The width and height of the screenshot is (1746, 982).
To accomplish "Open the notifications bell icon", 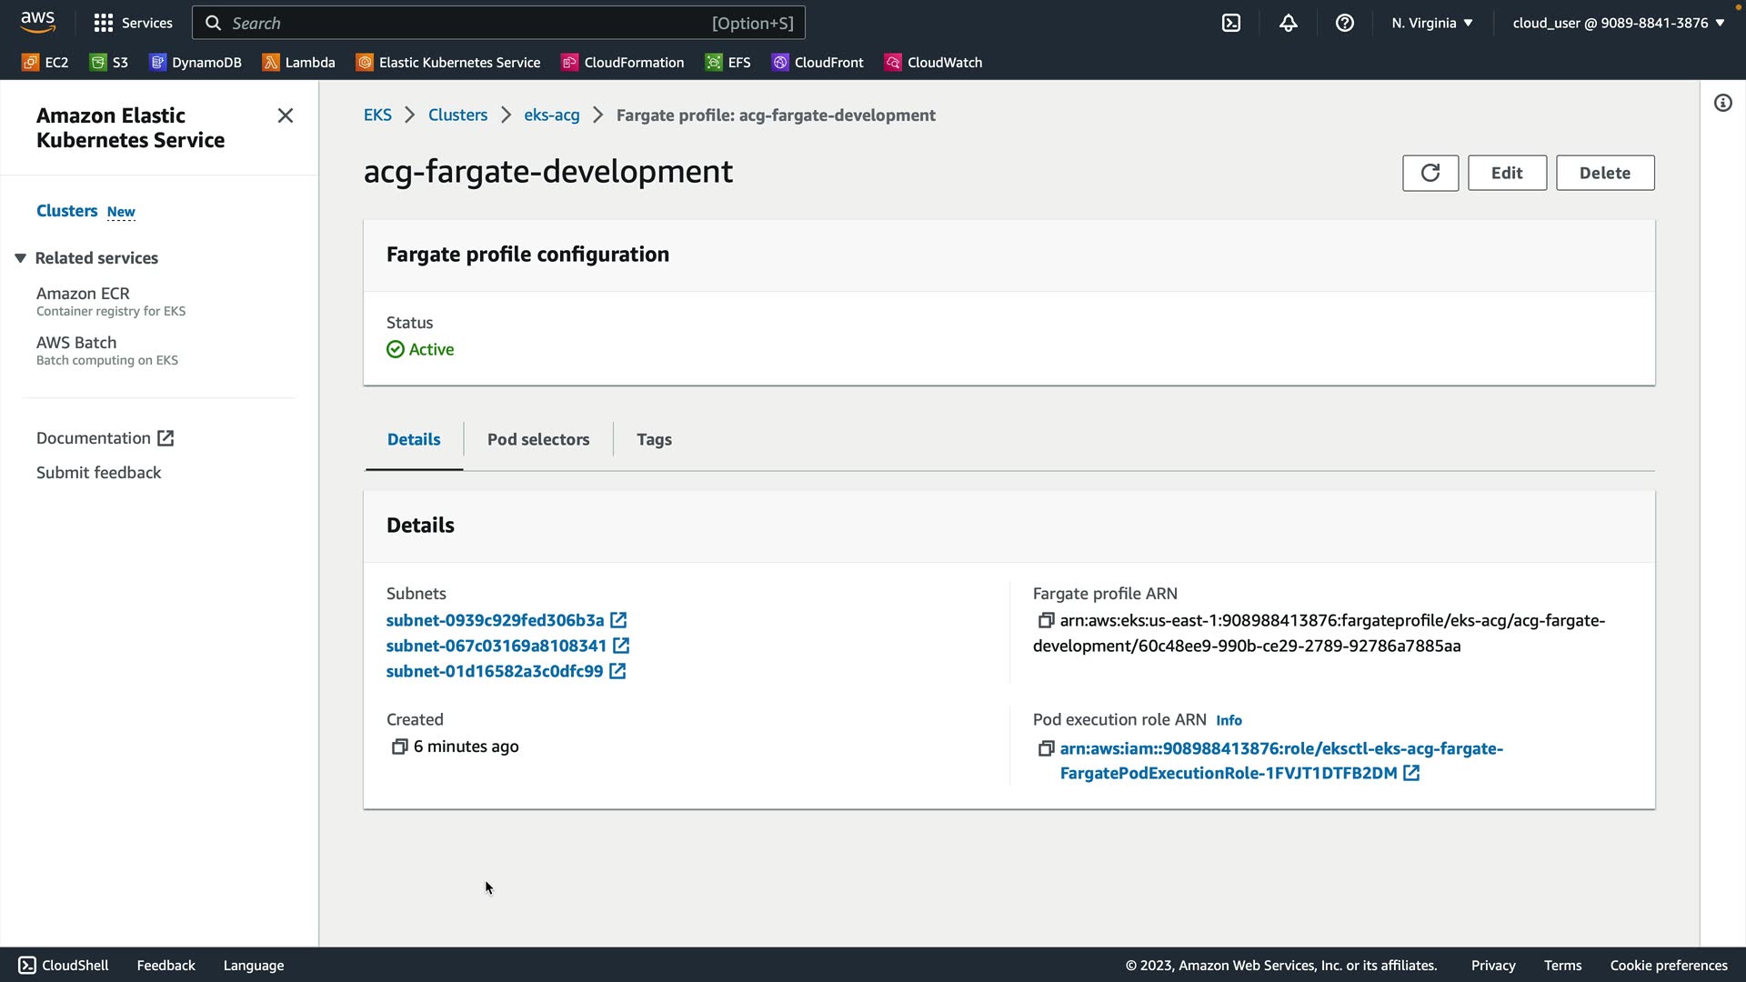I will (1288, 23).
